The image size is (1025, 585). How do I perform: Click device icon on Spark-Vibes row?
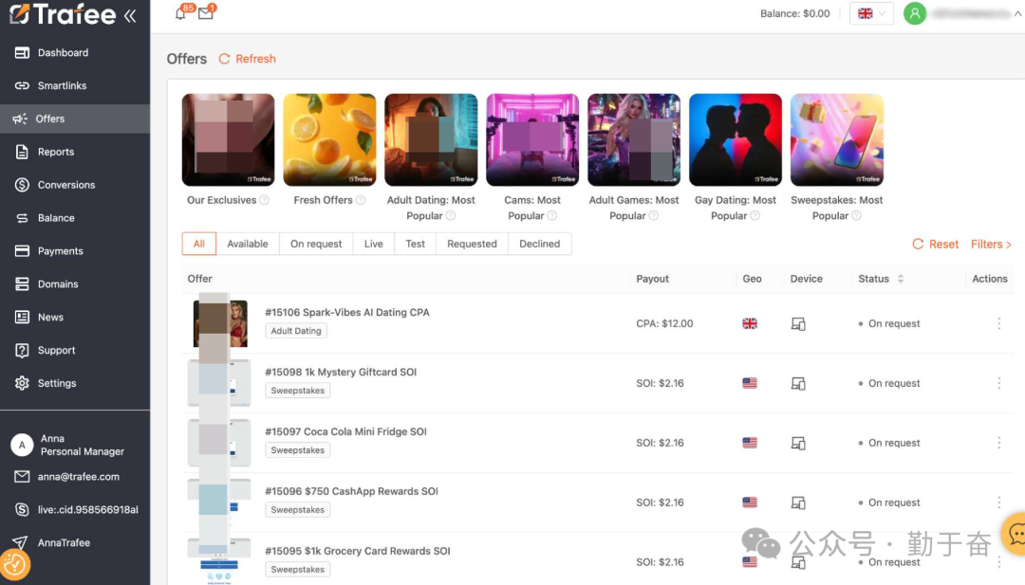pos(798,324)
